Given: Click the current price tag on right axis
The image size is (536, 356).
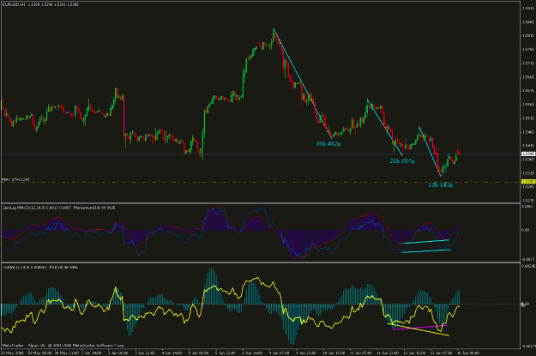Looking at the screenshot, I should [x=528, y=154].
